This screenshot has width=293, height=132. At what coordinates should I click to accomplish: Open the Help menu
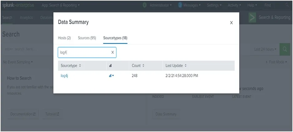point(252,5)
